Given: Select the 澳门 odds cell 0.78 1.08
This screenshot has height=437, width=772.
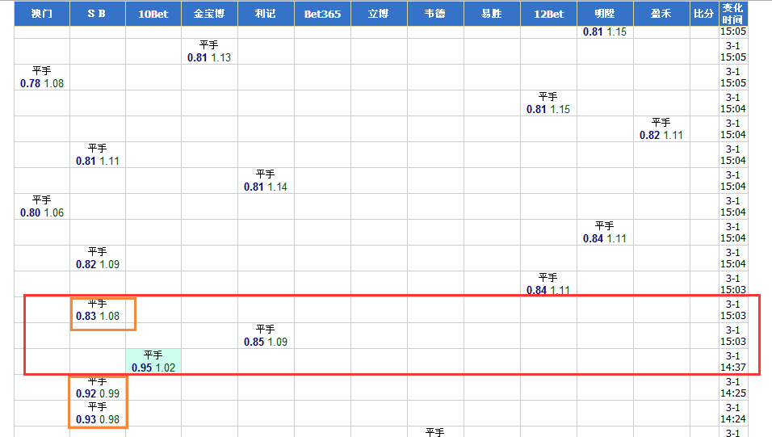Looking at the screenshot, I should (42, 78).
